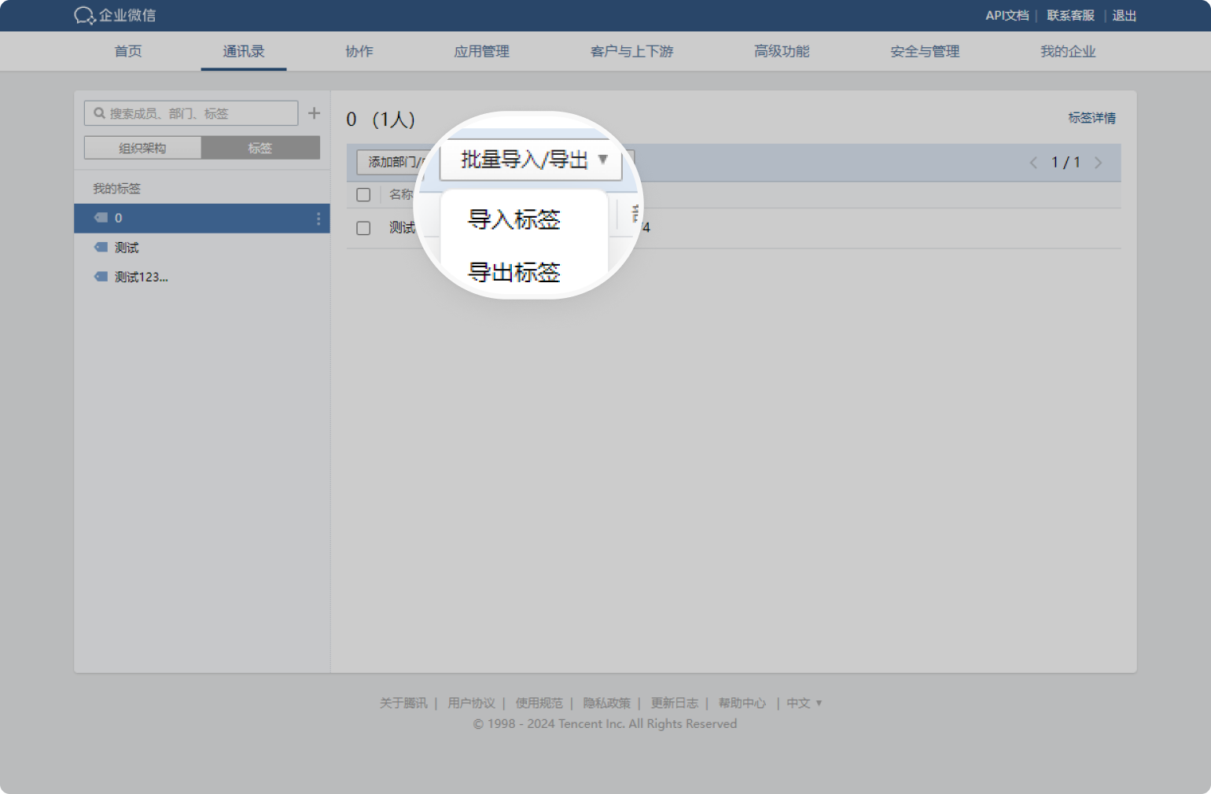This screenshot has height=794, width=1211.
Task: Click the tag icon beside 测试
Action: [101, 247]
